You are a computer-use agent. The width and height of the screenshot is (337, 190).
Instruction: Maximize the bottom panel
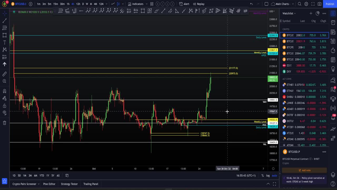pyautogui.click(x=274, y=184)
